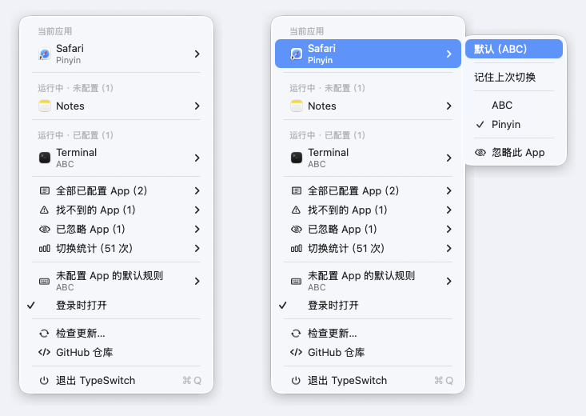Open 已忽略 App (1) label in right menu

point(342,229)
